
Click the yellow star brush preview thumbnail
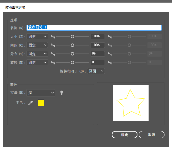[x=131, y=103]
